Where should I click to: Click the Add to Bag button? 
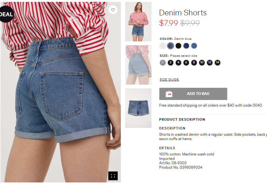[x=193, y=94]
